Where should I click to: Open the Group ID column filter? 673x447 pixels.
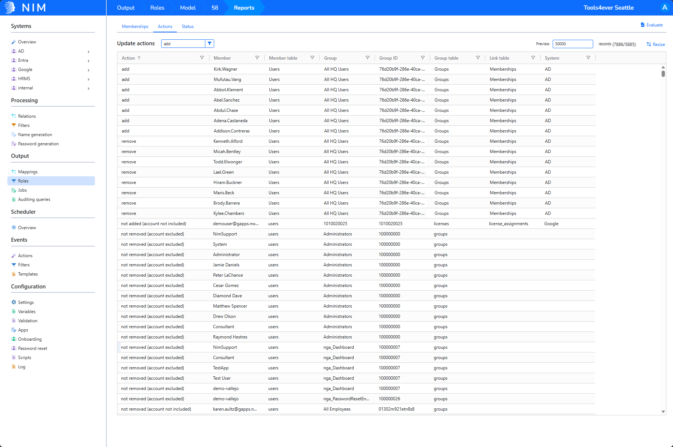[423, 58]
